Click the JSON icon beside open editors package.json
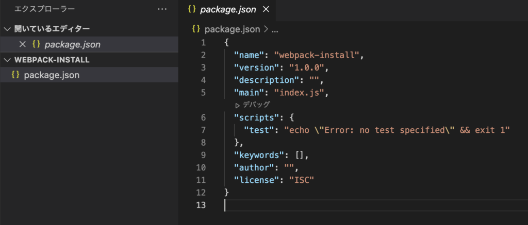The image size is (528, 225). tap(36, 44)
